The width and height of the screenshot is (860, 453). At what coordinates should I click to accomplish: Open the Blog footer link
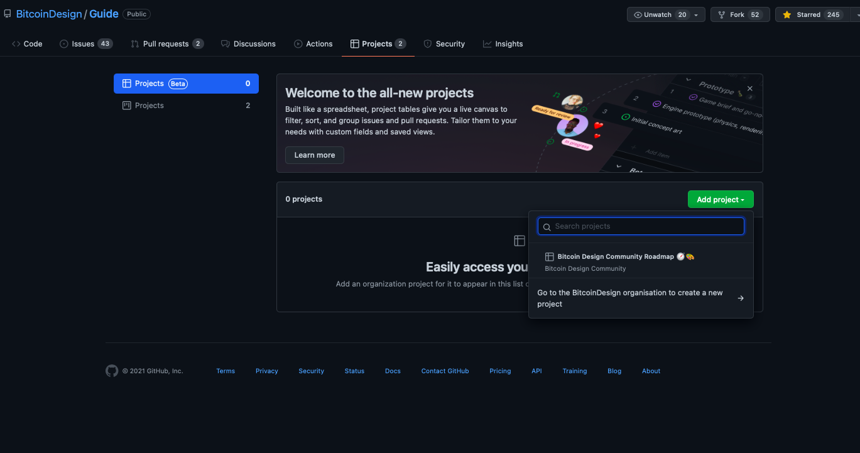click(614, 371)
